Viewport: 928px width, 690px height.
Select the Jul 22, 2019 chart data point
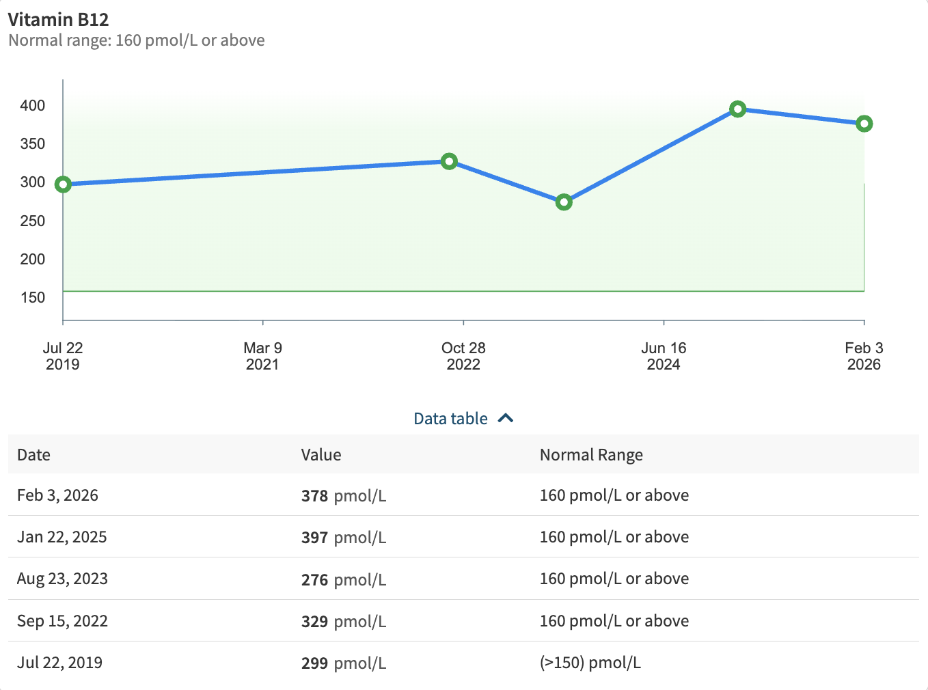63,184
